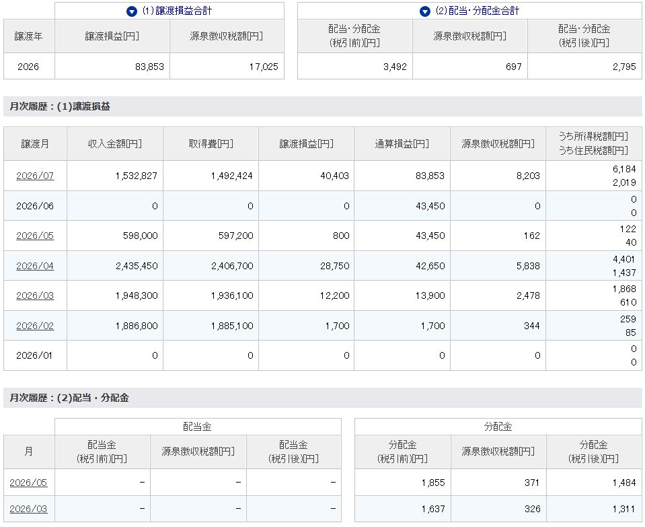Select withholding tax 8,203 for 2026/07
The image size is (645, 527).
pyautogui.click(x=528, y=176)
